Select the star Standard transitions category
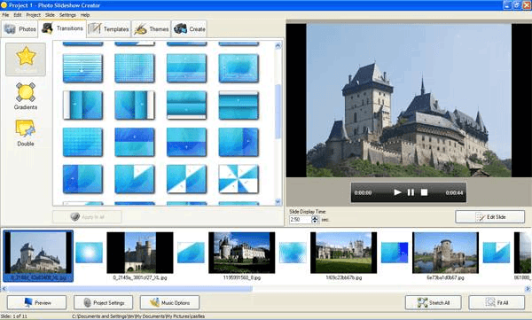The height and width of the screenshot is (320, 532). 26,59
